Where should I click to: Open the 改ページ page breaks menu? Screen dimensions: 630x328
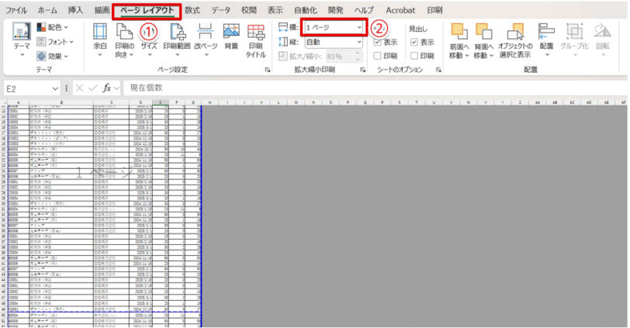[206, 40]
